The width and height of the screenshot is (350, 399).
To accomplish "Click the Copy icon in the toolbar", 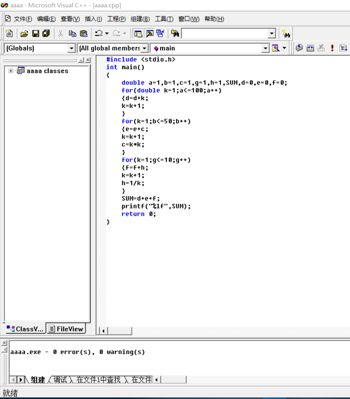I will click(x=73, y=34).
